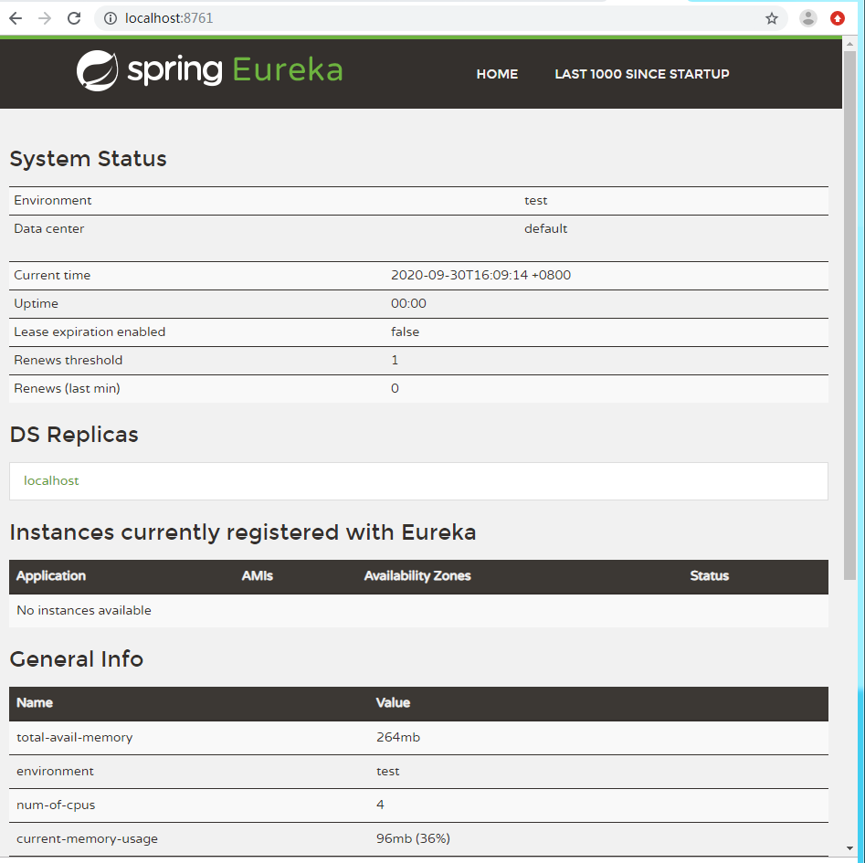Click the DS Replicas heading
The width and height of the screenshot is (865, 863).
(x=74, y=435)
